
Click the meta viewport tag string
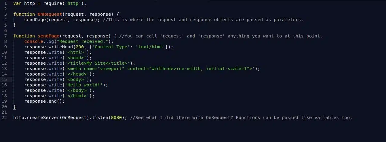coord(159,69)
